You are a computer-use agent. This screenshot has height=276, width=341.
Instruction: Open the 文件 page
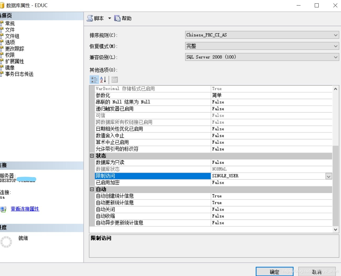point(10,30)
